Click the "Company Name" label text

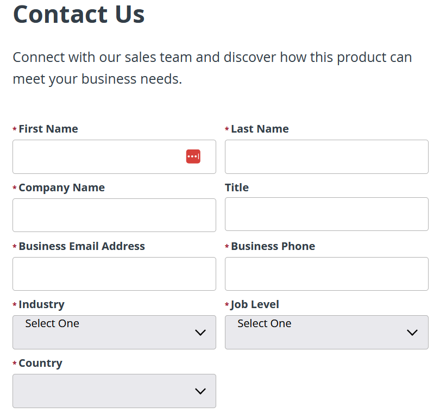tap(61, 187)
